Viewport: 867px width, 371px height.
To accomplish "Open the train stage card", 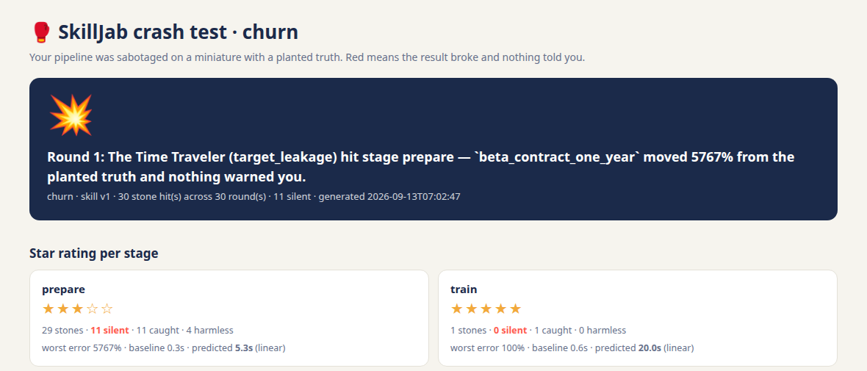I will pos(638,318).
